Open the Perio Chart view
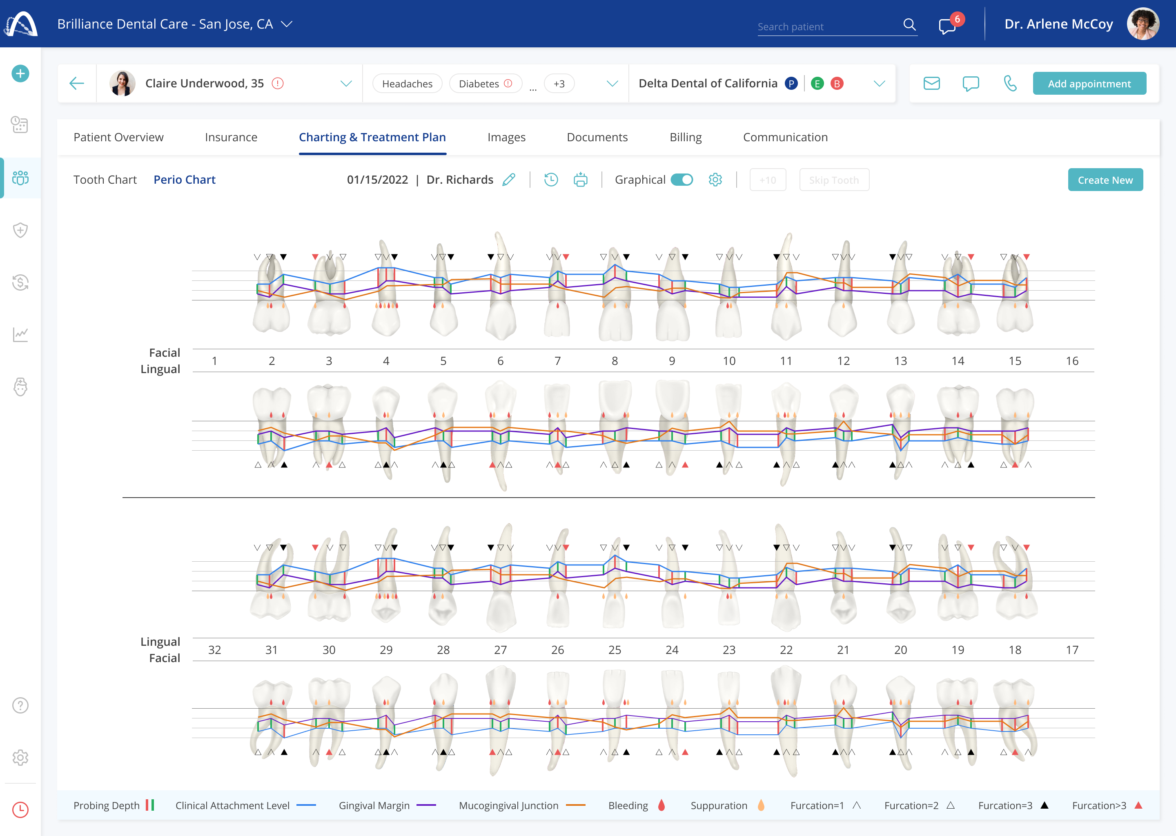The width and height of the screenshot is (1176, 836). (x=184, y=180)
